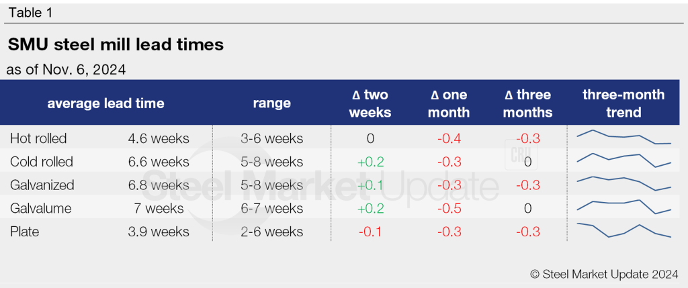This screenshot has height=288, width=688.
Task: Click the "Hot rolled" row label
Action: pos(38,139)
